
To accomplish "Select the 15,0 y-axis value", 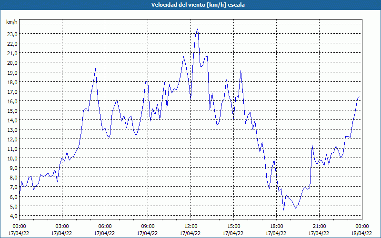I will 12,111.
